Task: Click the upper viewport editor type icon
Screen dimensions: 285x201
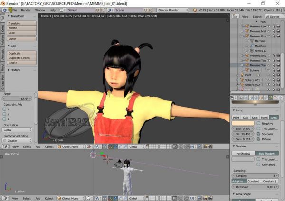Action: coord(4,147)
